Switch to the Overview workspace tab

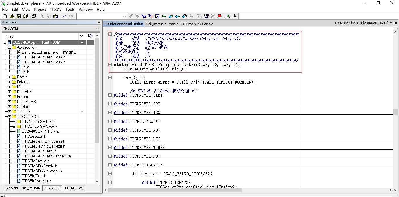11,188
